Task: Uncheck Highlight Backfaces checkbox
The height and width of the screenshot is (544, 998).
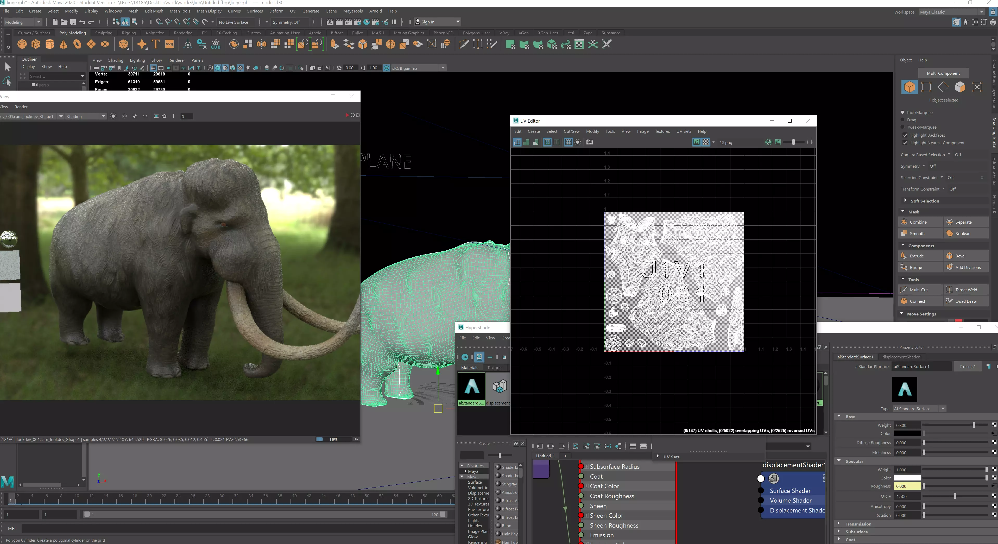Action: (905, 135)
